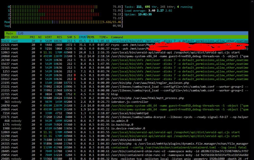This screenshot has height=160, width=254.
Task: Select io.device-reminder.0 process row
Action: point(124,128)
